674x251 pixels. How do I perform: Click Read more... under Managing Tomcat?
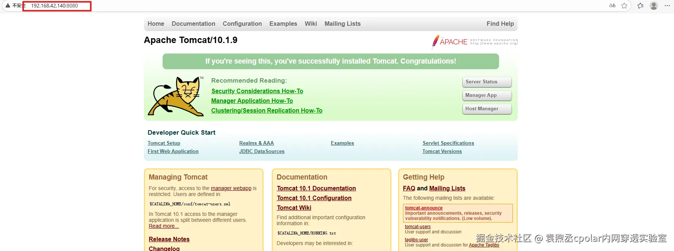pyautogui.click(x=164, y=226)
